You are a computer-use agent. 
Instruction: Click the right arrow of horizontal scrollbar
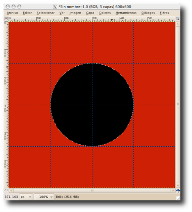(x=173, y=191)
